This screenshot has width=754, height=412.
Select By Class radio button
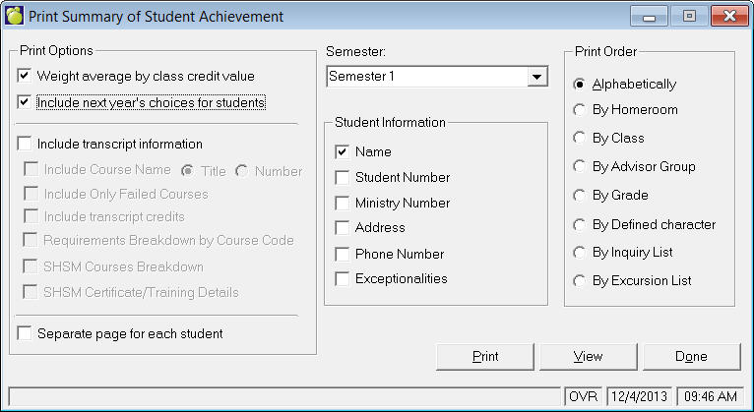pos(581,139)
